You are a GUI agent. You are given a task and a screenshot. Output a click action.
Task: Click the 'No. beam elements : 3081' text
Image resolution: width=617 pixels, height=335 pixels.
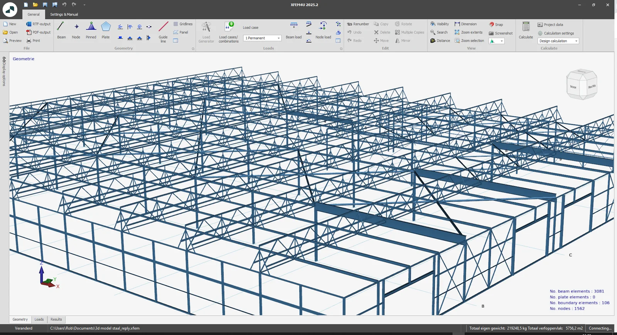577,291
